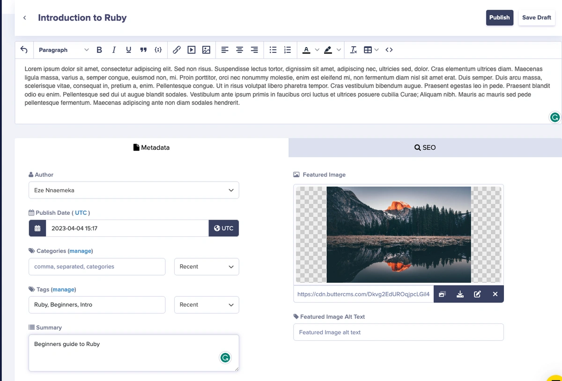Toggle bold formatting in editor toolbar
This screenshot has width=562, height=381.
[x=99, y=50]
